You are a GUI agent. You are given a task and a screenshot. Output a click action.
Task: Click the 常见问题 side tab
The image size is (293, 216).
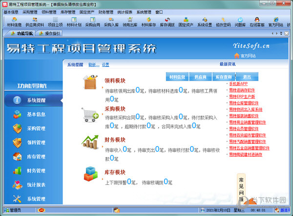point(241,189)
